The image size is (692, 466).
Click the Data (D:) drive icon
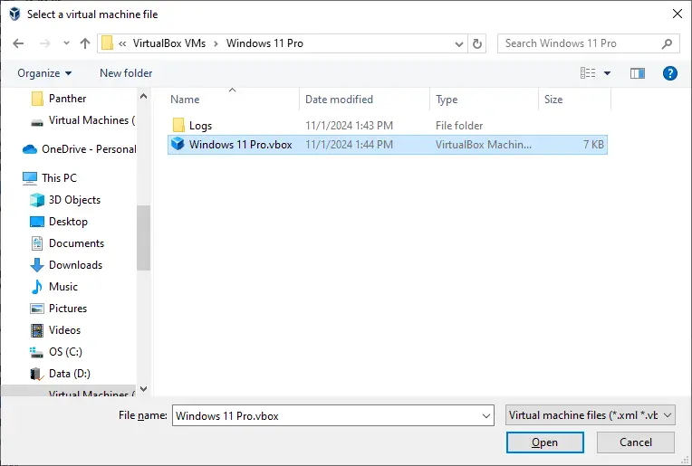[x=36, y=374]
